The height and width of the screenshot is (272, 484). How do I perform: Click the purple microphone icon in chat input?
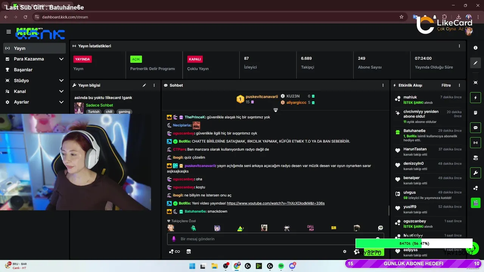(x=174, y=239)
